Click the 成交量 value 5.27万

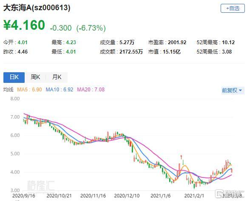pos(127,42)
